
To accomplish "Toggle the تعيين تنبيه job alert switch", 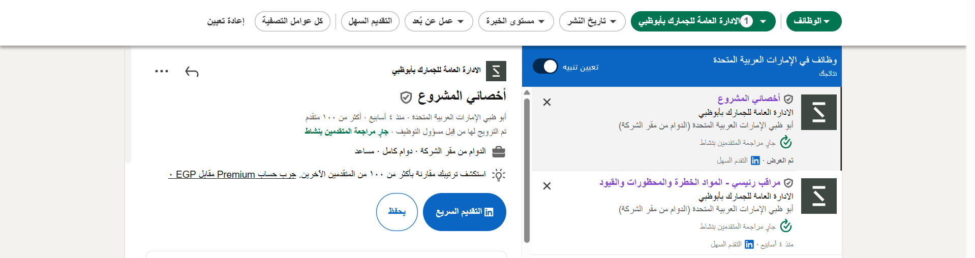I will point(545,67).
